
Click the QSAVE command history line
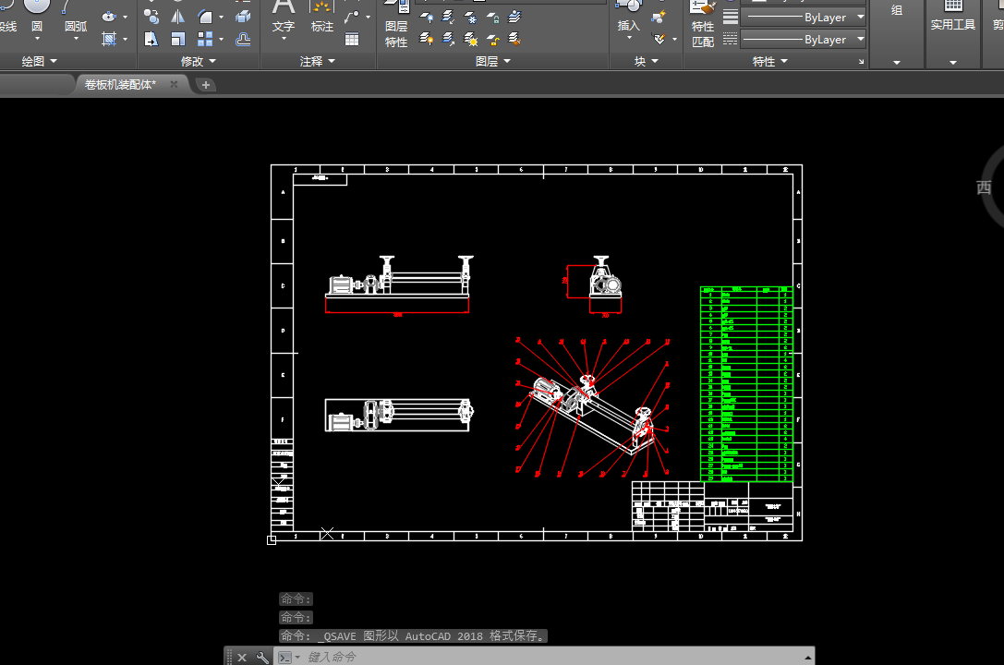click(x=413, y=636)
